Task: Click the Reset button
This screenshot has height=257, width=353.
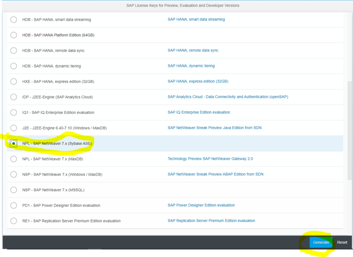Action: (342, 243)
